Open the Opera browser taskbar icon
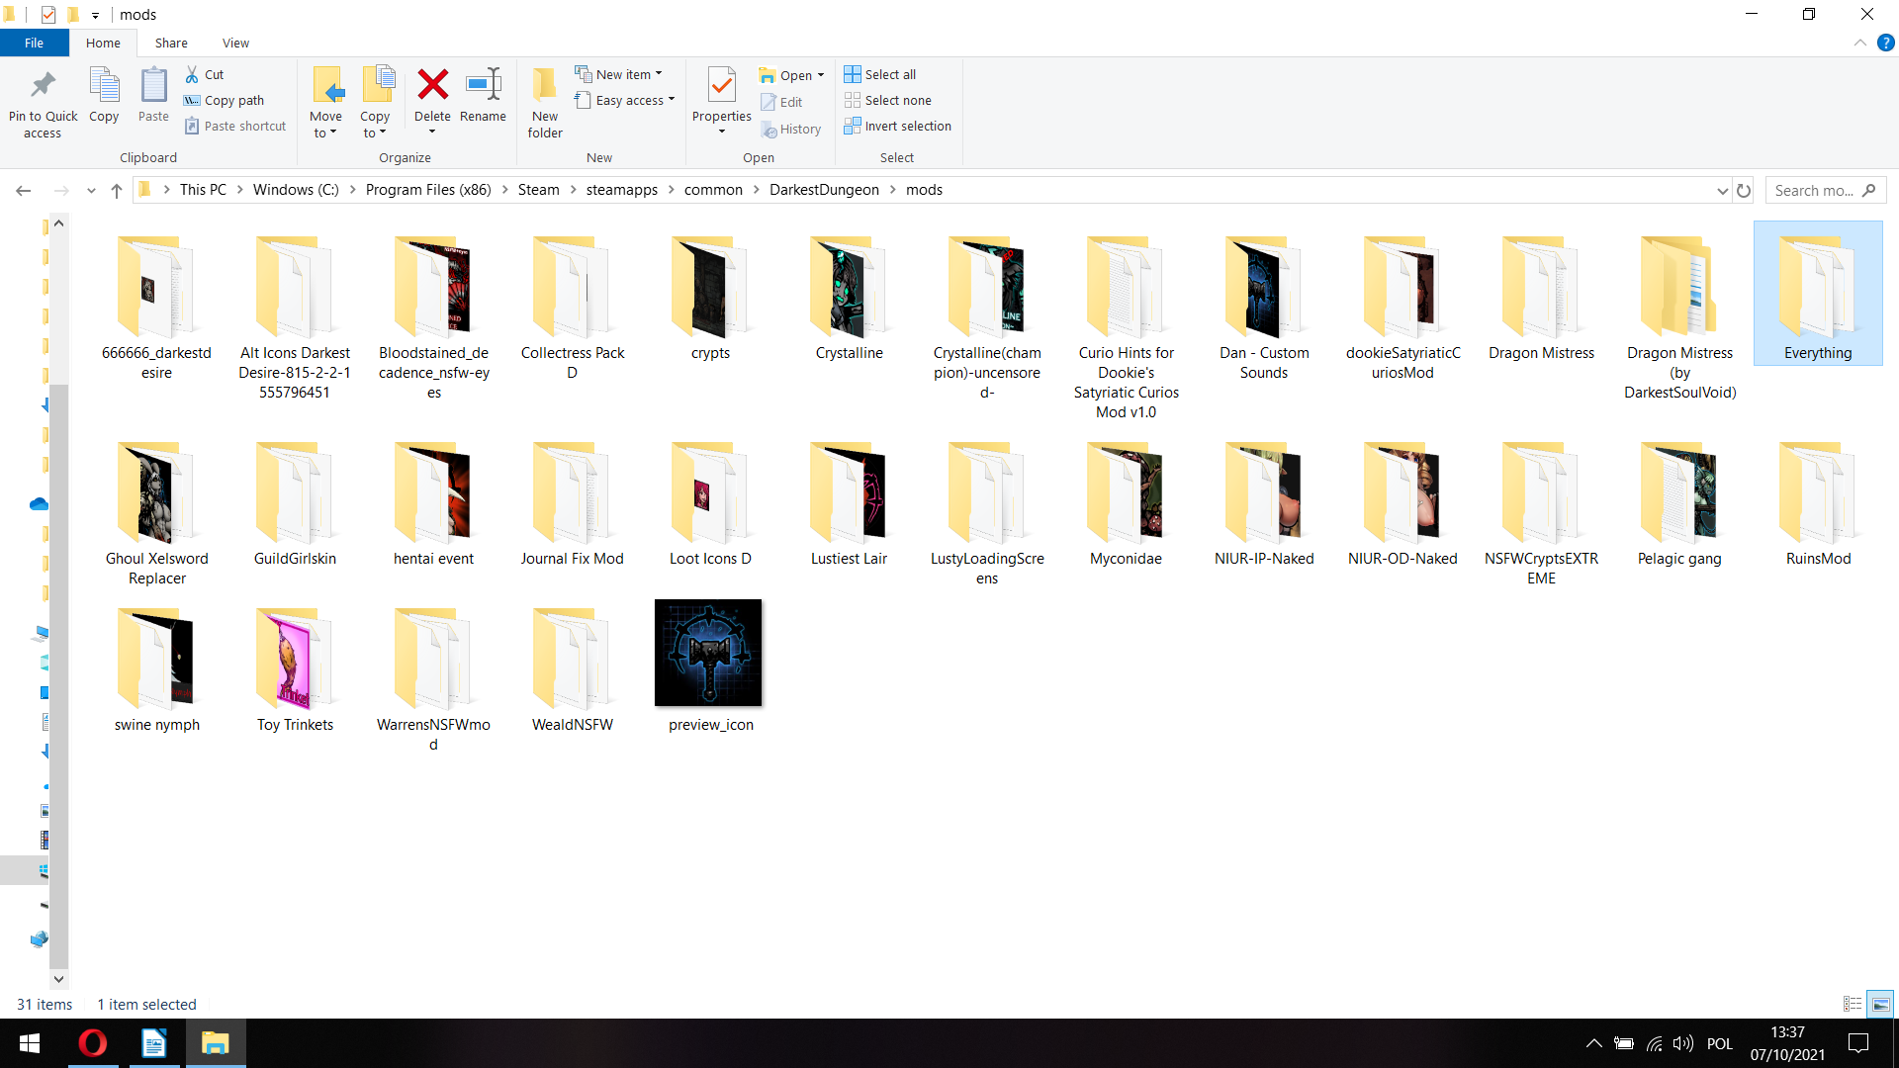 click(x=93, y=1043)
